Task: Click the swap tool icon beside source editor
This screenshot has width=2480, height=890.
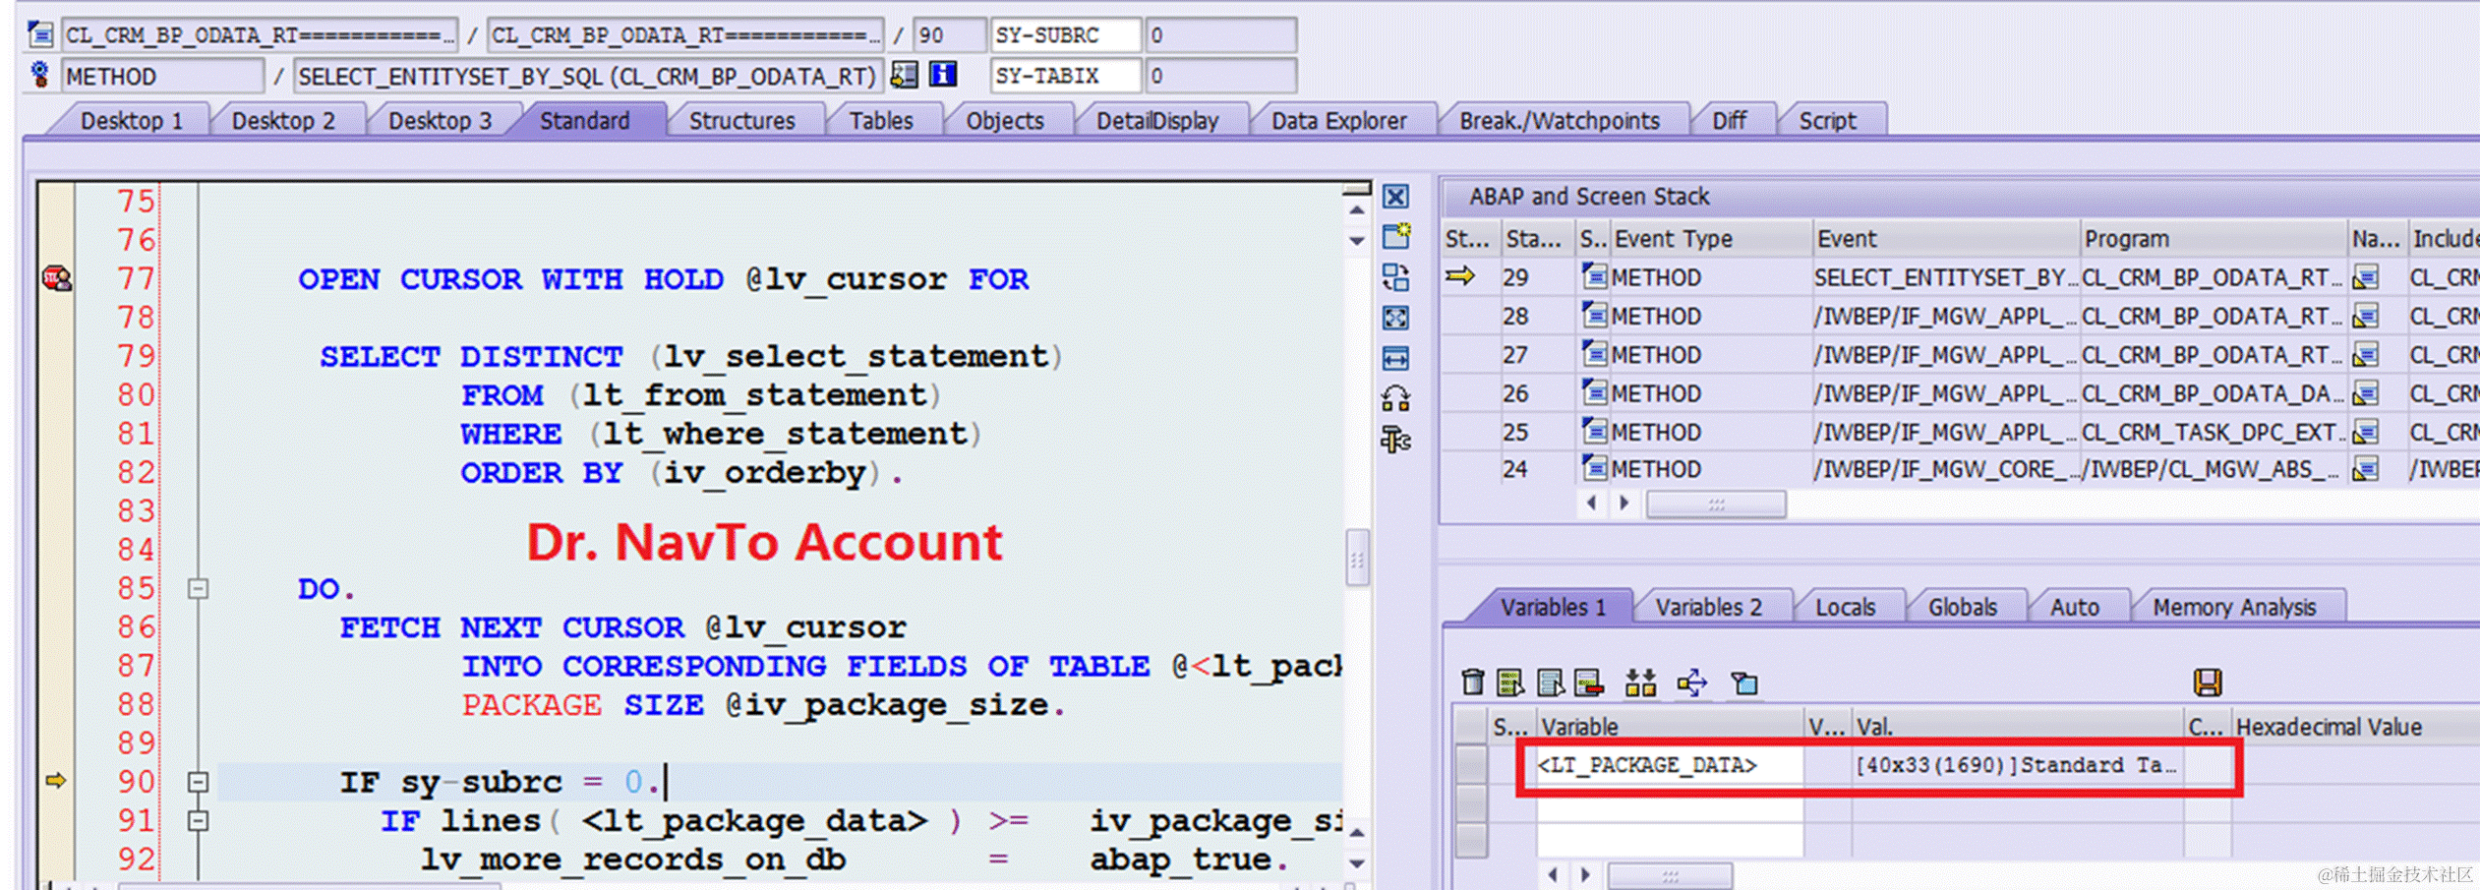Action: pyautogui.click(x=1395, y=277)
